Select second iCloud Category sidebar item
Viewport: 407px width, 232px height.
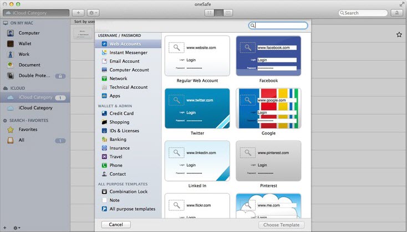point(35,108)
